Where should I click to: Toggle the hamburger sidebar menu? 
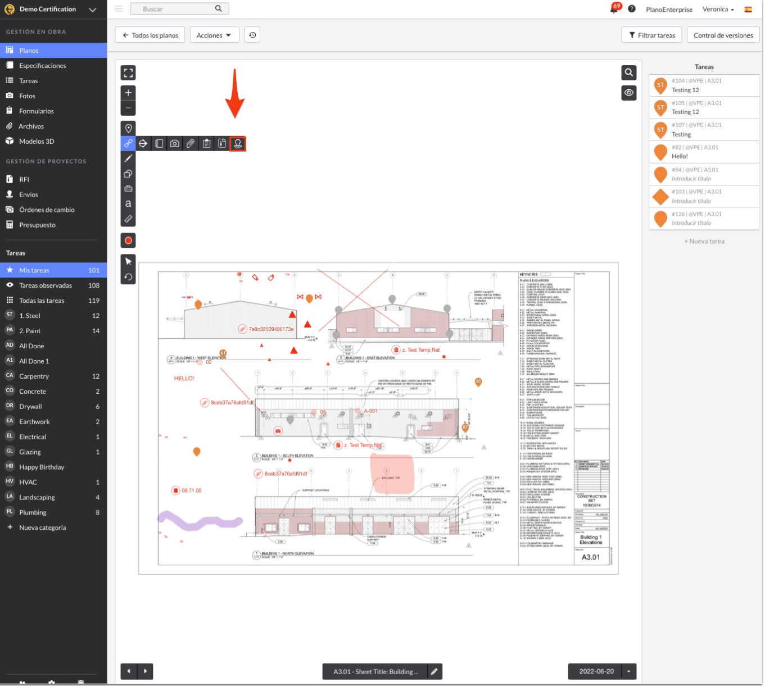coord(119,9)
